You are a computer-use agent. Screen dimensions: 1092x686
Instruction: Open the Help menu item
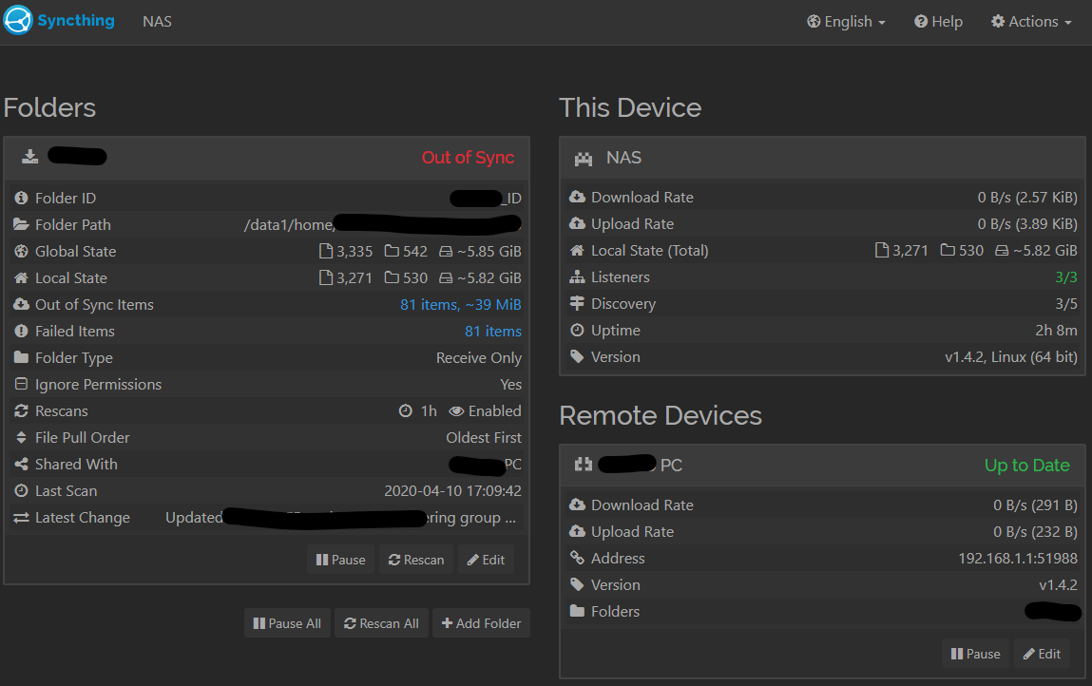(x=938, y=22)
